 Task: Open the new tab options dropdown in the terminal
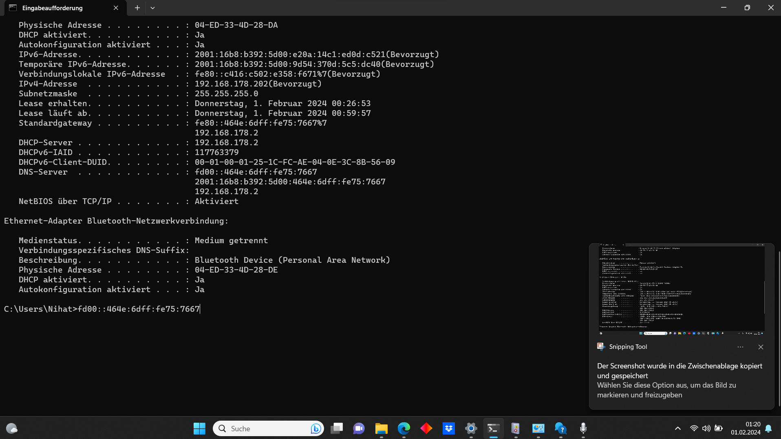152,8
